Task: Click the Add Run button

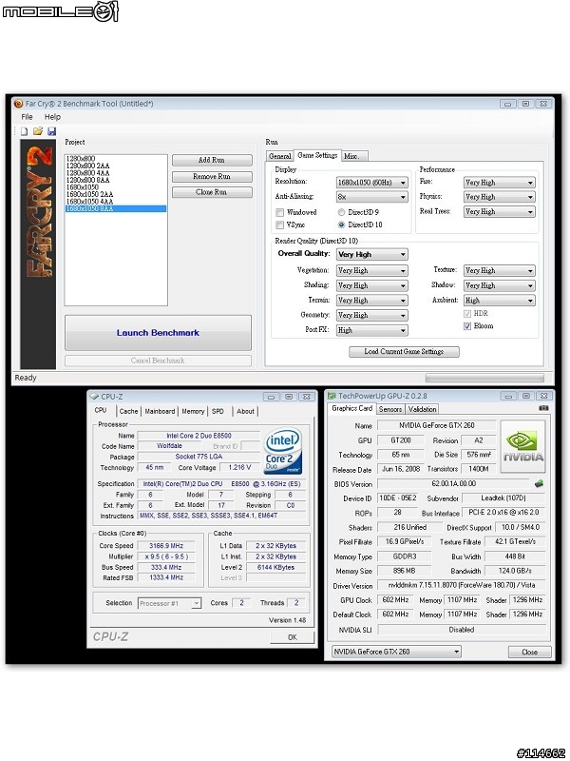Action: click(212, 160)
